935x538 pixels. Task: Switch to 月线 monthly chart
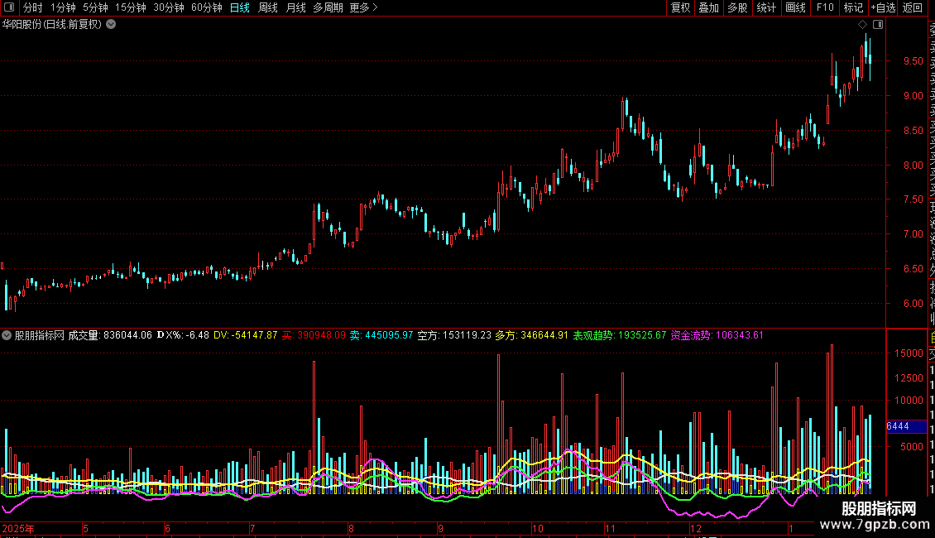tap(295, 7)
